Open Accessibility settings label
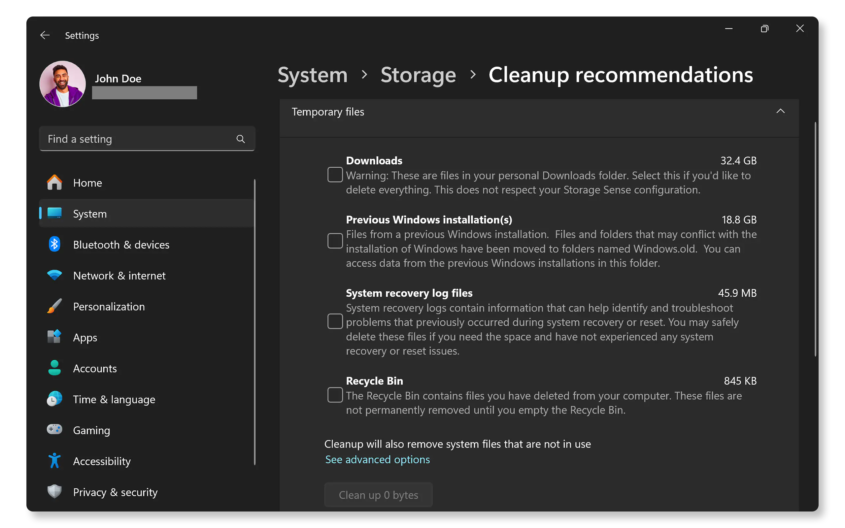This screenshot has width=845, height=528. coord(102,461)
